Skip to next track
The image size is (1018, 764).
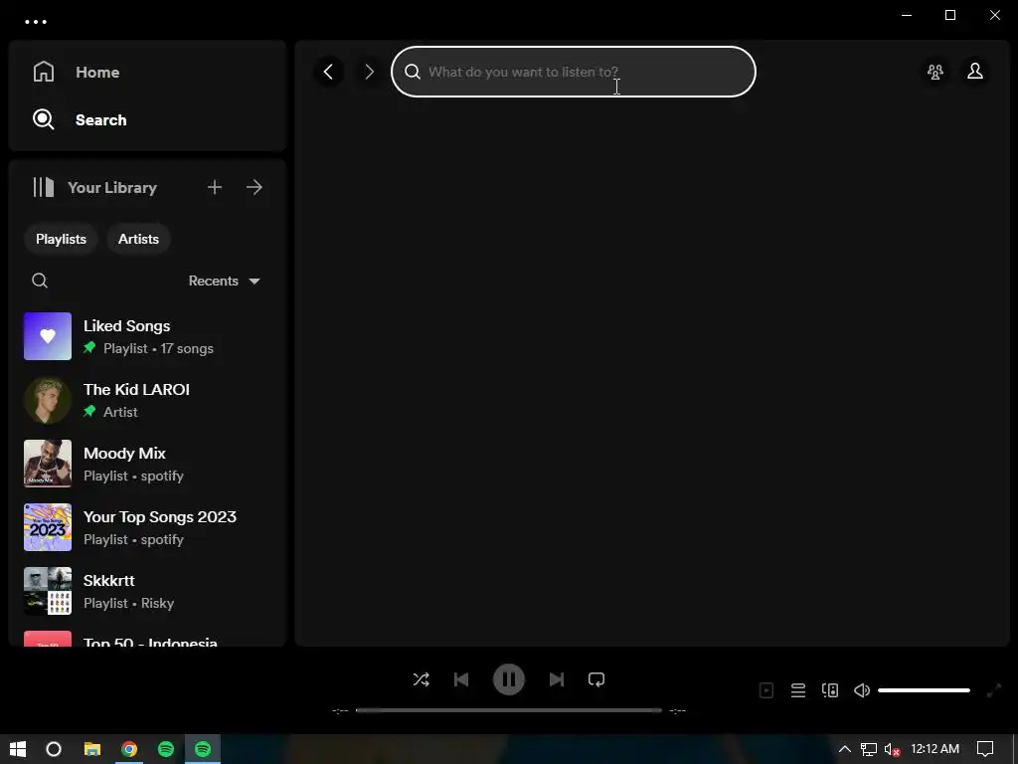click(557, 679)
